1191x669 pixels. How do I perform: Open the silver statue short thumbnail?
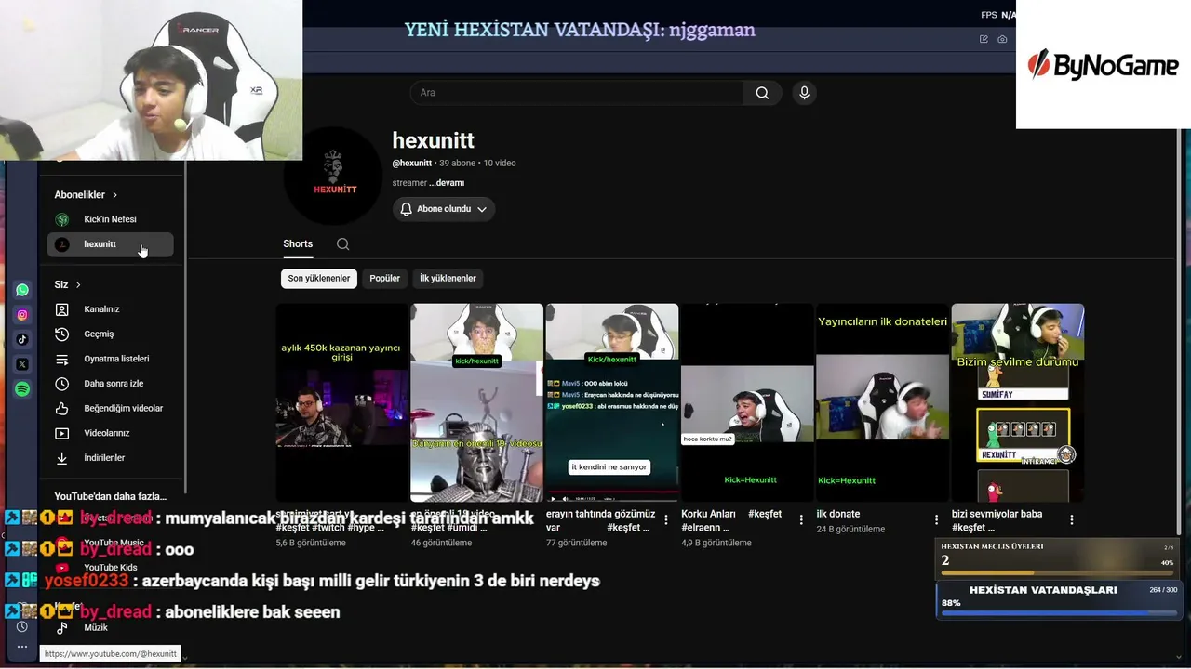(x=476, y=402)
